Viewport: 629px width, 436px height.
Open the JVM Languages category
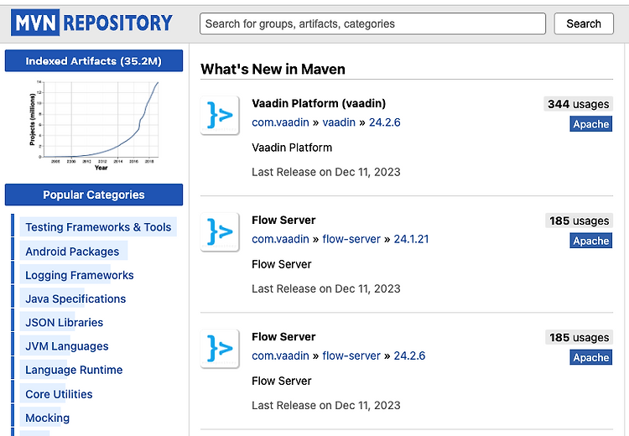[66, 346]
